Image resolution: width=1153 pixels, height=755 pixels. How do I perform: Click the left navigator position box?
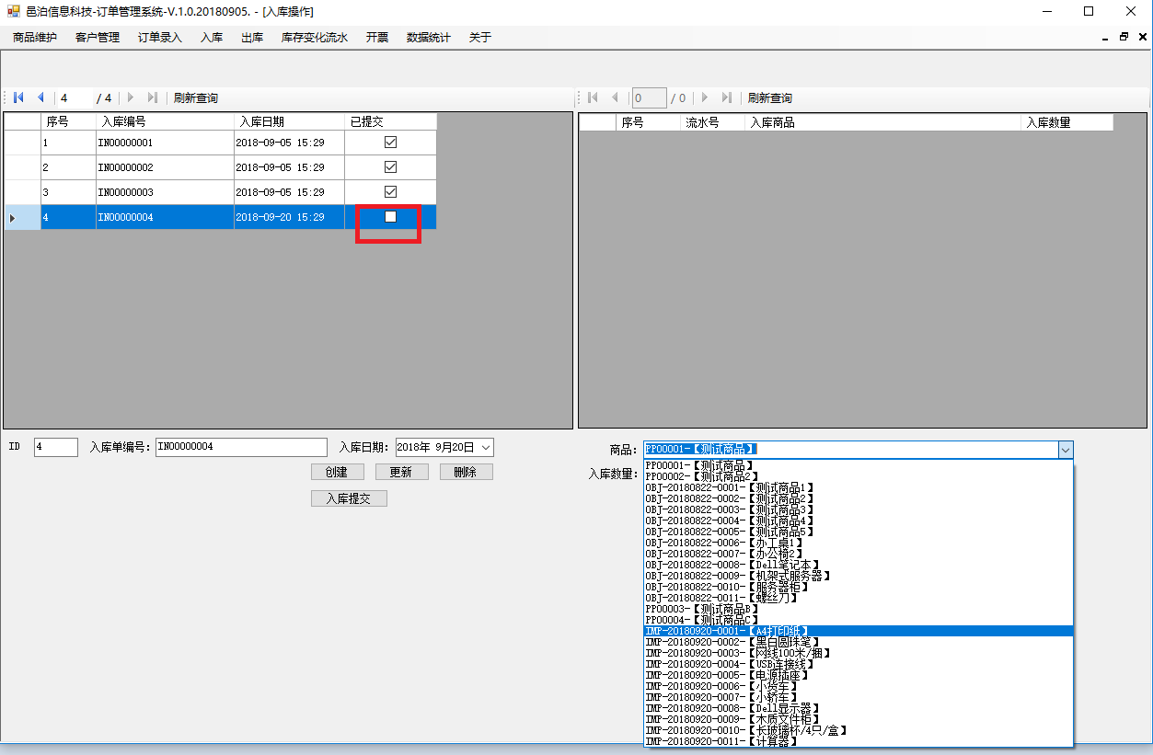click(75, 97)
